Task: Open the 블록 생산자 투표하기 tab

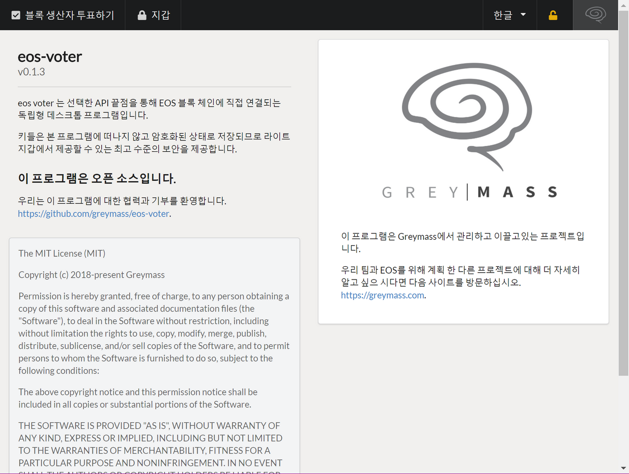Action: click(69, 15)
